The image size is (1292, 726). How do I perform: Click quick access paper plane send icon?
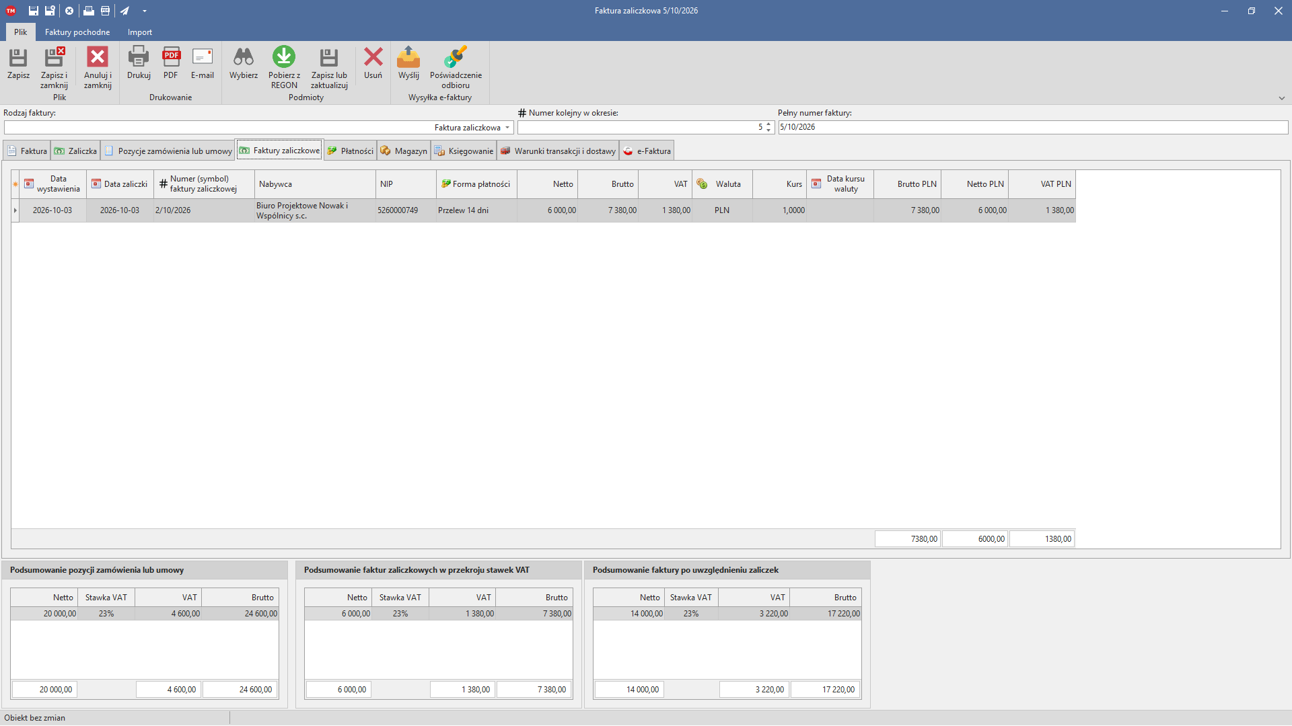(x=124, y=11)
